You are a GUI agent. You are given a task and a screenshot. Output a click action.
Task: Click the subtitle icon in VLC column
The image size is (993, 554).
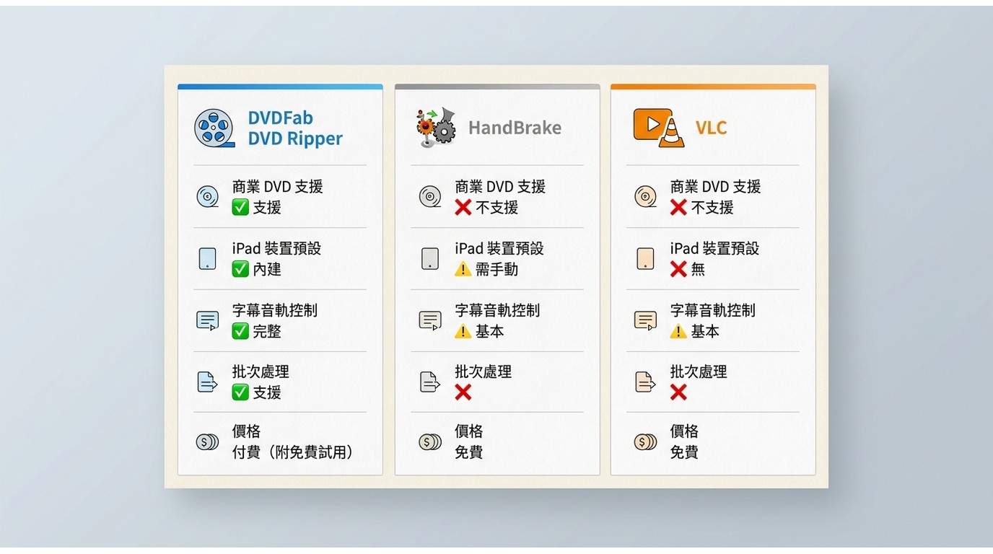645,320
